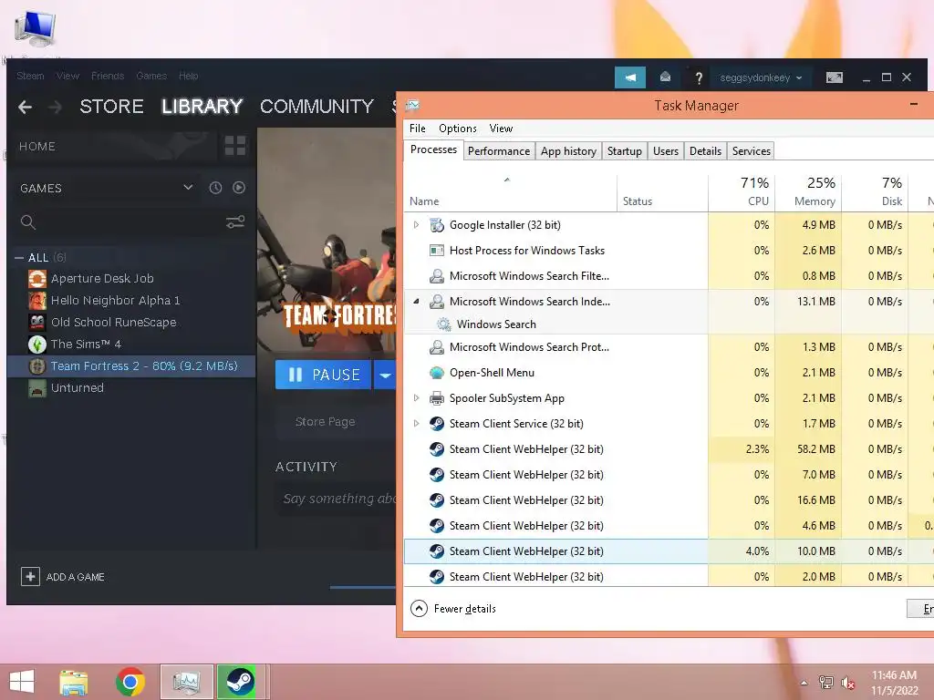This screenshot has height=700, width=934.
Task: Switch to the Details tab
Action: 705,151
